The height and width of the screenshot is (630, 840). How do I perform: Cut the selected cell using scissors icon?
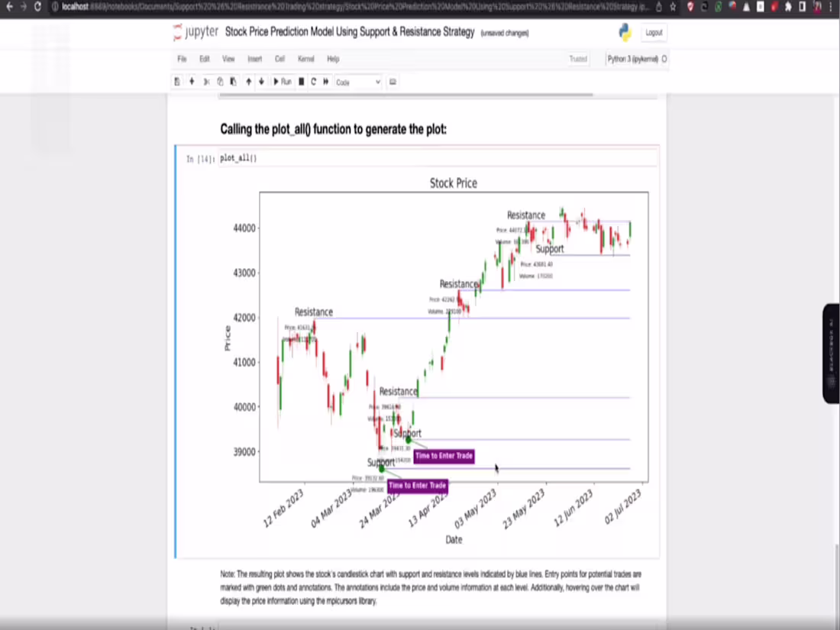206,82
